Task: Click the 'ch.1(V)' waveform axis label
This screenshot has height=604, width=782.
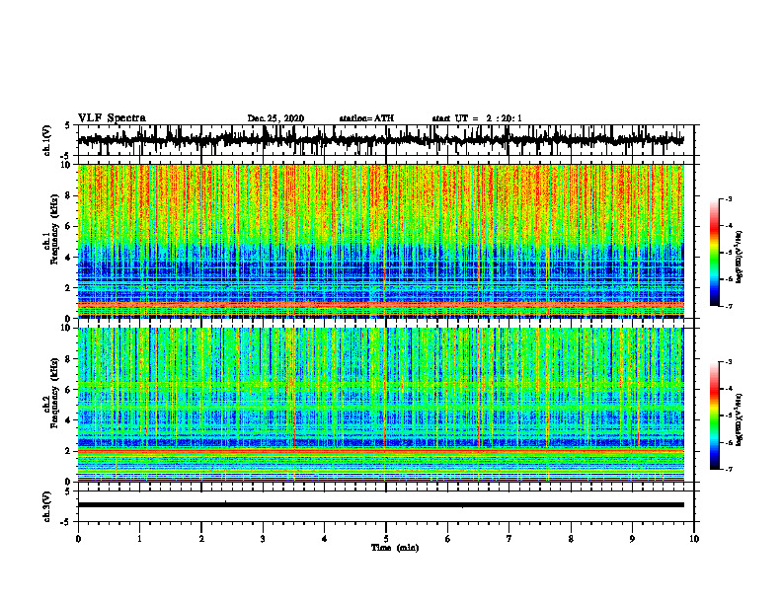Action: click(x=47, y=140)
